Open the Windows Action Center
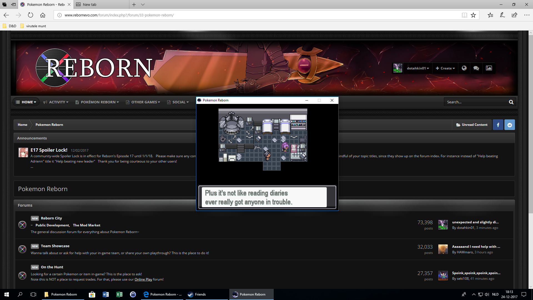The height and width of the screenshot is (300, 533). coord(524,294)
